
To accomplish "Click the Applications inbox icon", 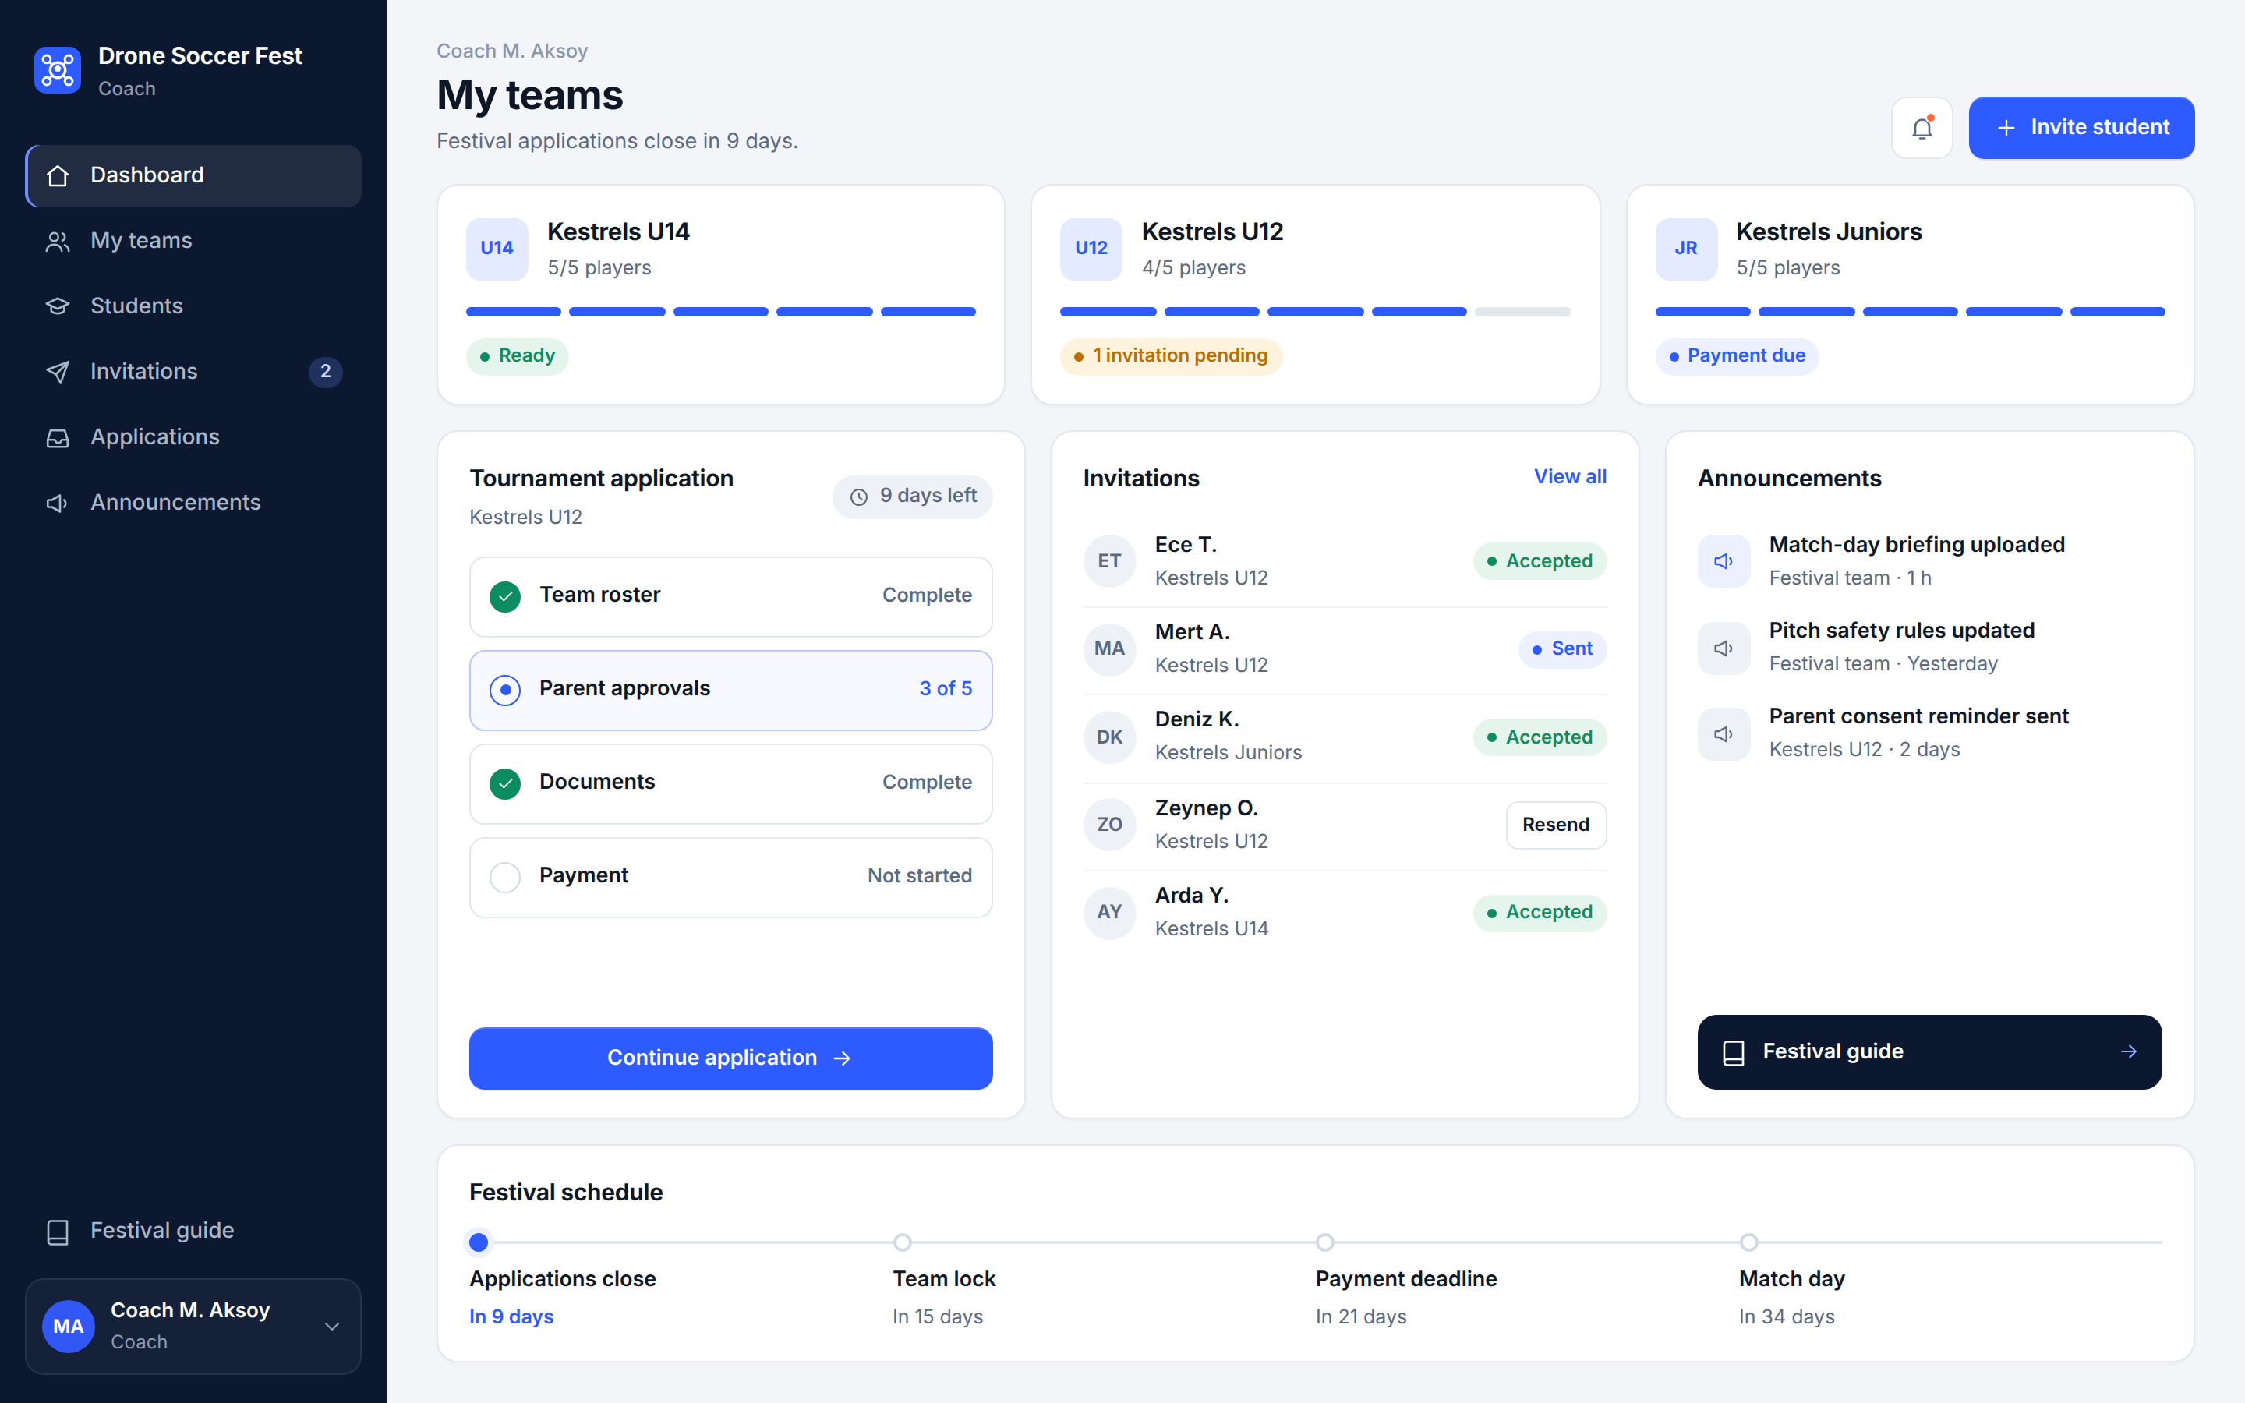I will [58, 438].
